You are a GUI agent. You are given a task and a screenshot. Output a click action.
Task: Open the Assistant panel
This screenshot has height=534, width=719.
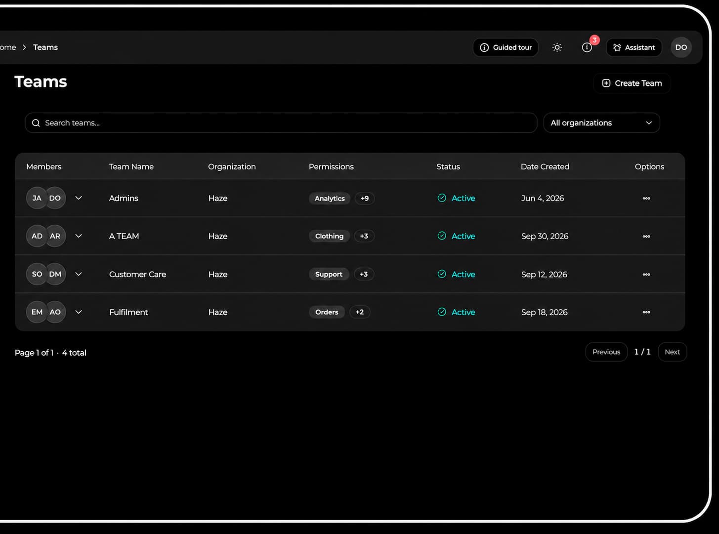(634, 47)
